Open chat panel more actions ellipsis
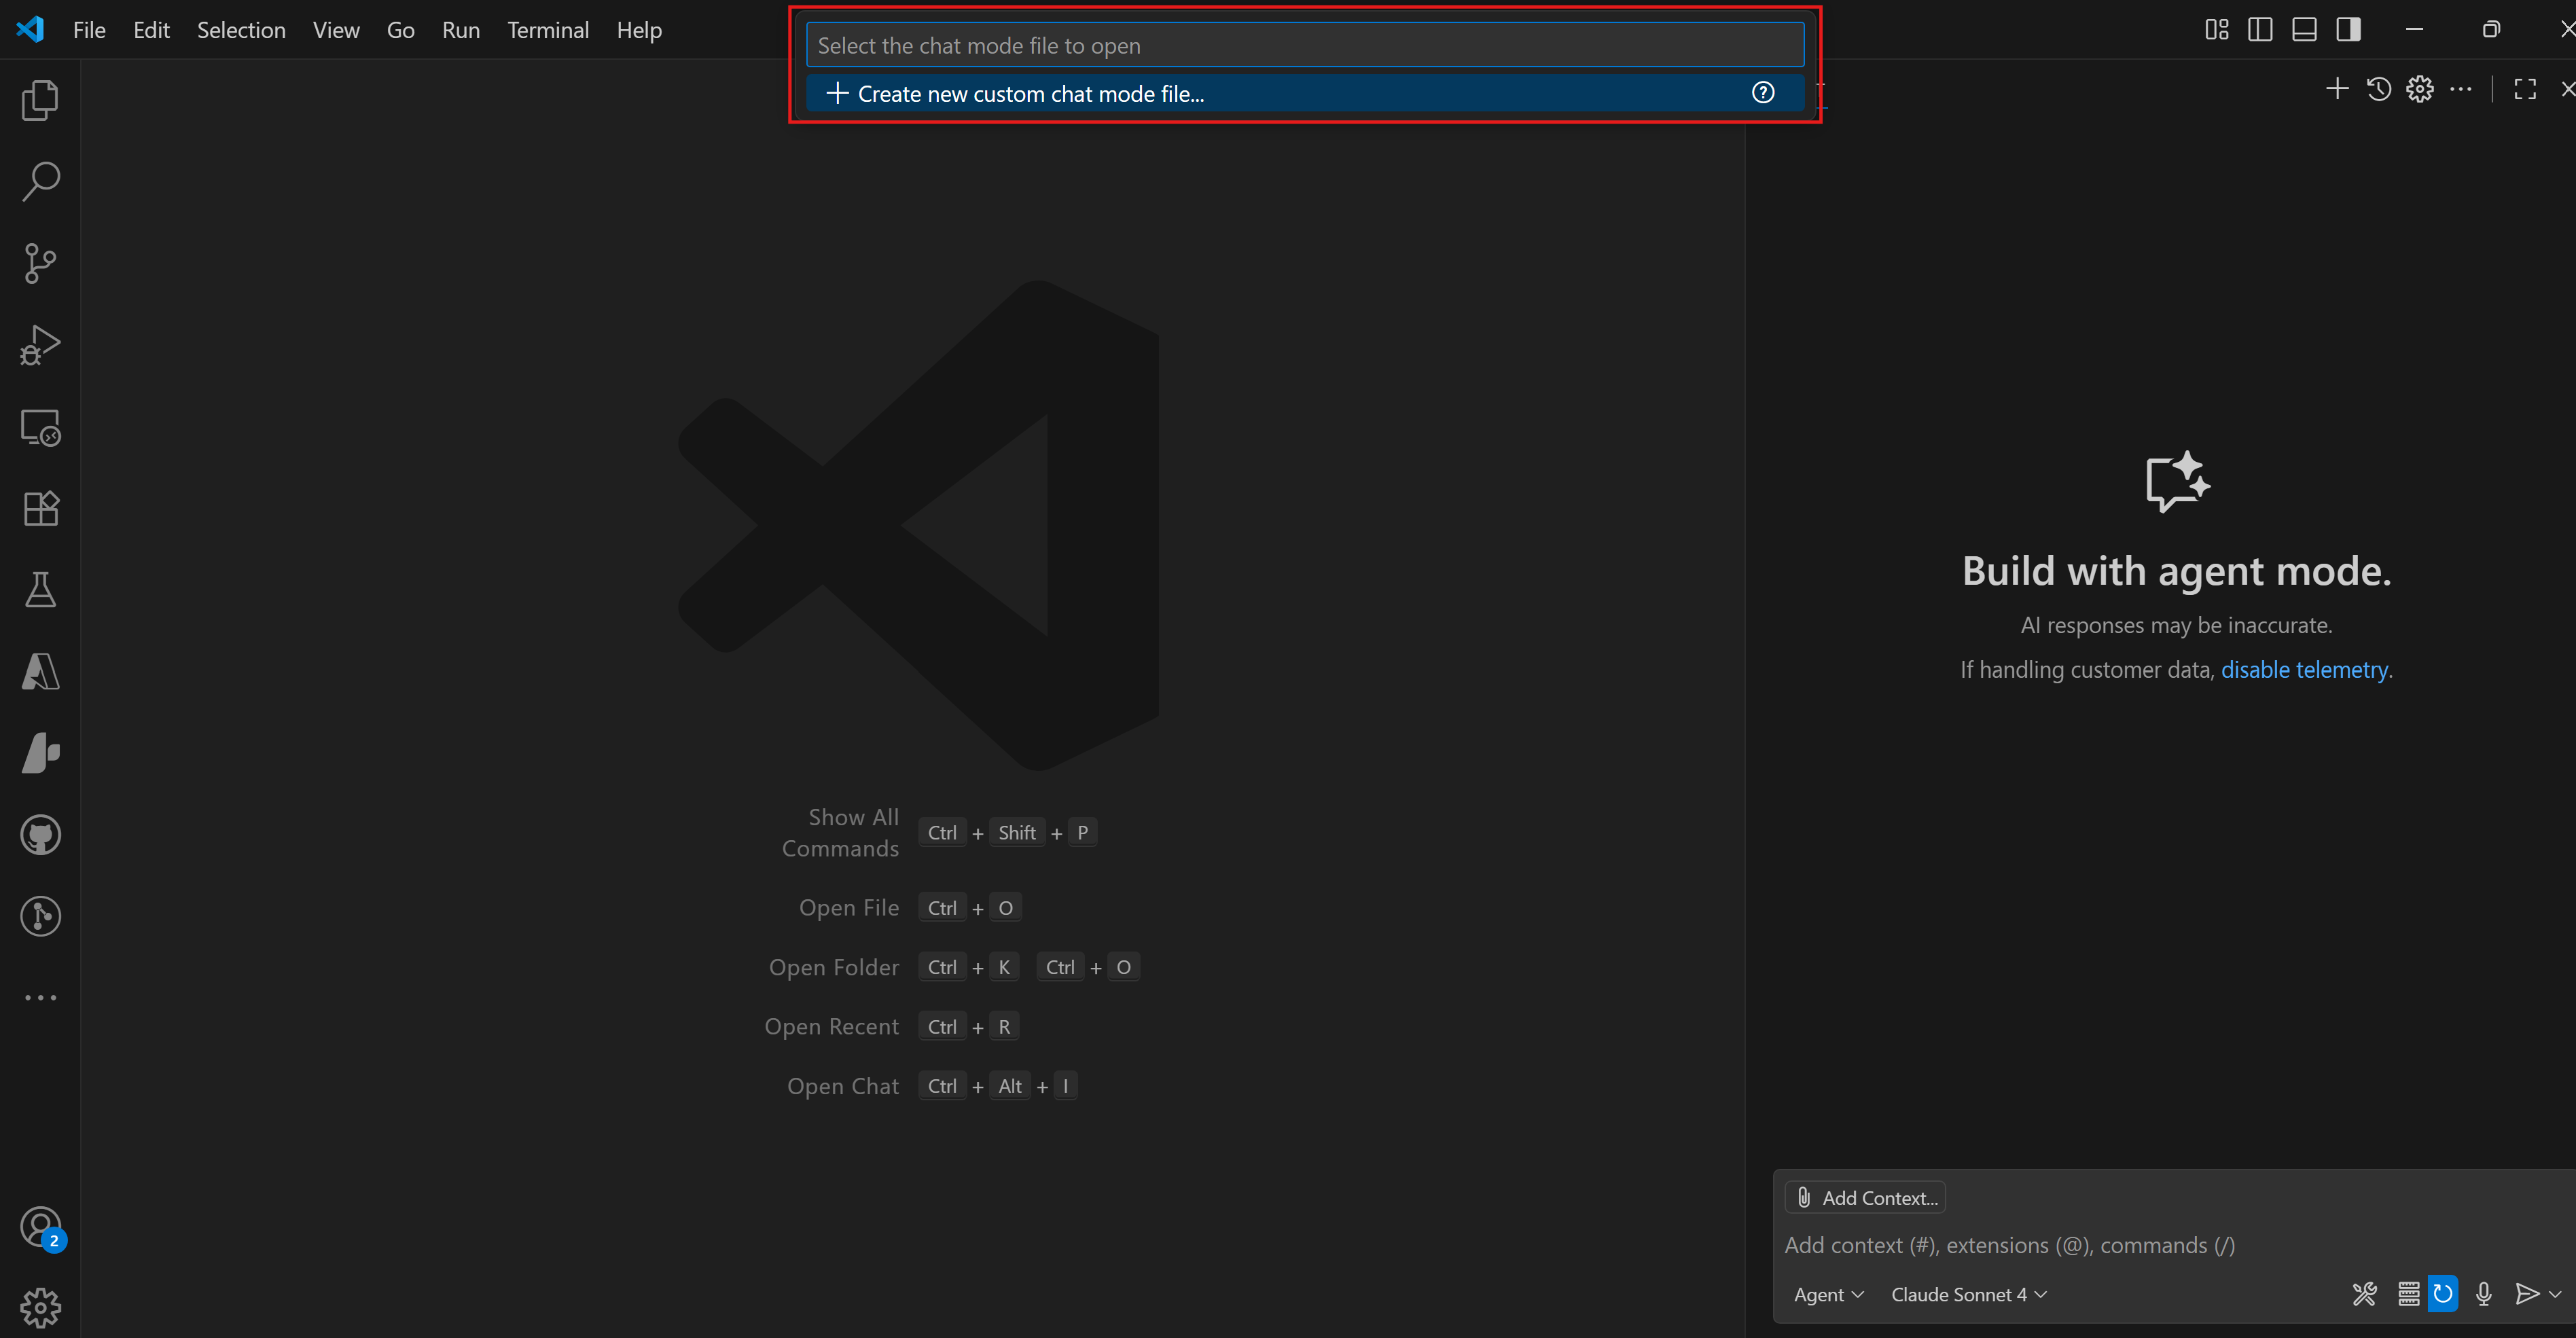This screenshot has height=1338, width=2576. click(2461, 89)
